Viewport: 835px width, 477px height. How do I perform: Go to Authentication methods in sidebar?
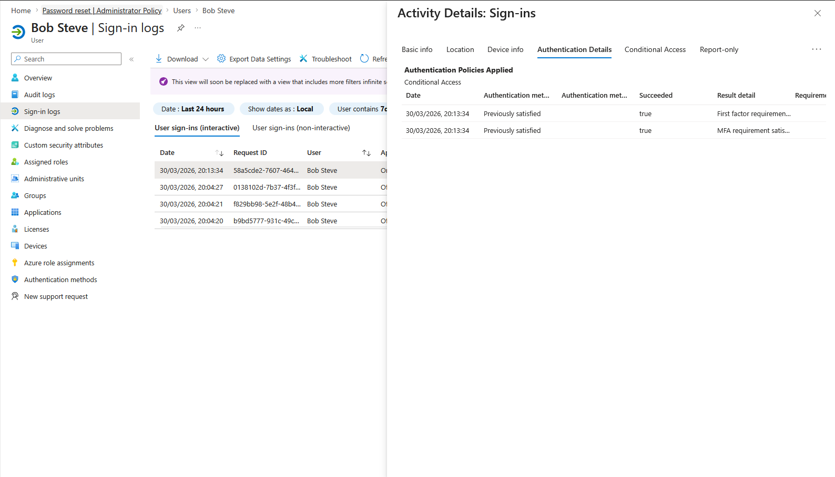[x=60, y=280]
